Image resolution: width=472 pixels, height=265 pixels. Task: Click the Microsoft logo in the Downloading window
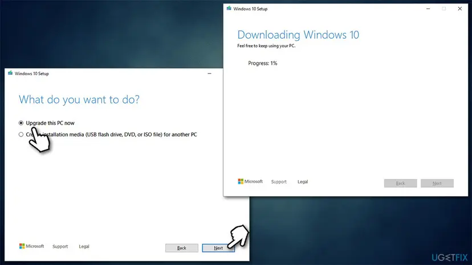(250, 181)
